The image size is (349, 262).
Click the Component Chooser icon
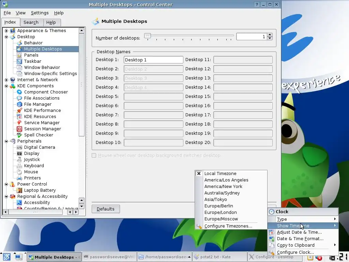pyautogui.click(x=19, y=92)
